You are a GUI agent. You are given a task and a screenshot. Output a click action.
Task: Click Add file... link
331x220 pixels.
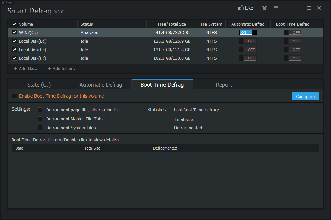[25, 69]
